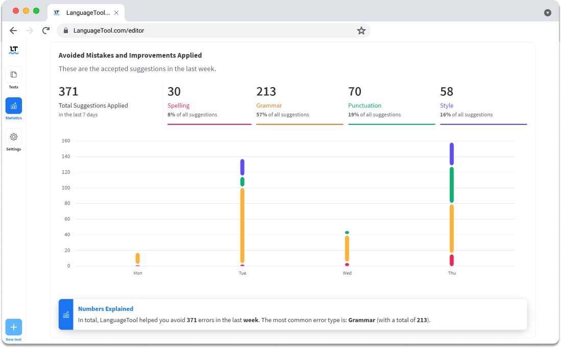Viewport: 561px width, 348px height.
Task: Open the Statistics chart icon
Action: click(14, 106)
